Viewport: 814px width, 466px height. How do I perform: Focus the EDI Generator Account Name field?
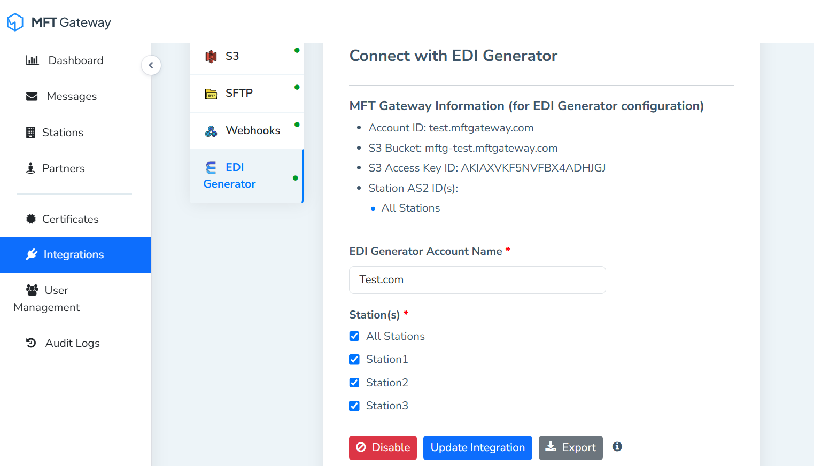coord(477,280)
